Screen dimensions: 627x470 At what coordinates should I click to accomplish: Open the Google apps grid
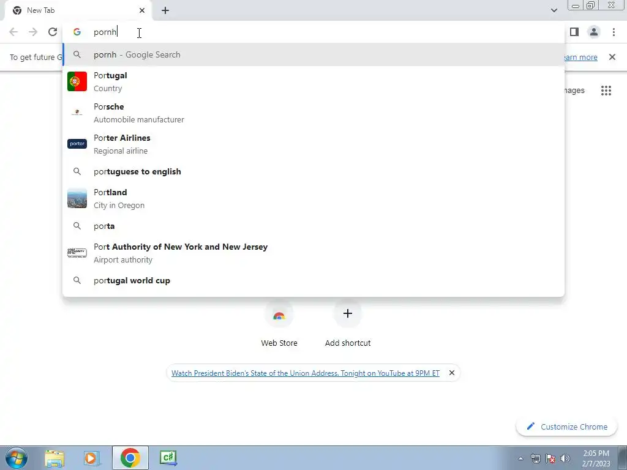click(x=606, y=91)
